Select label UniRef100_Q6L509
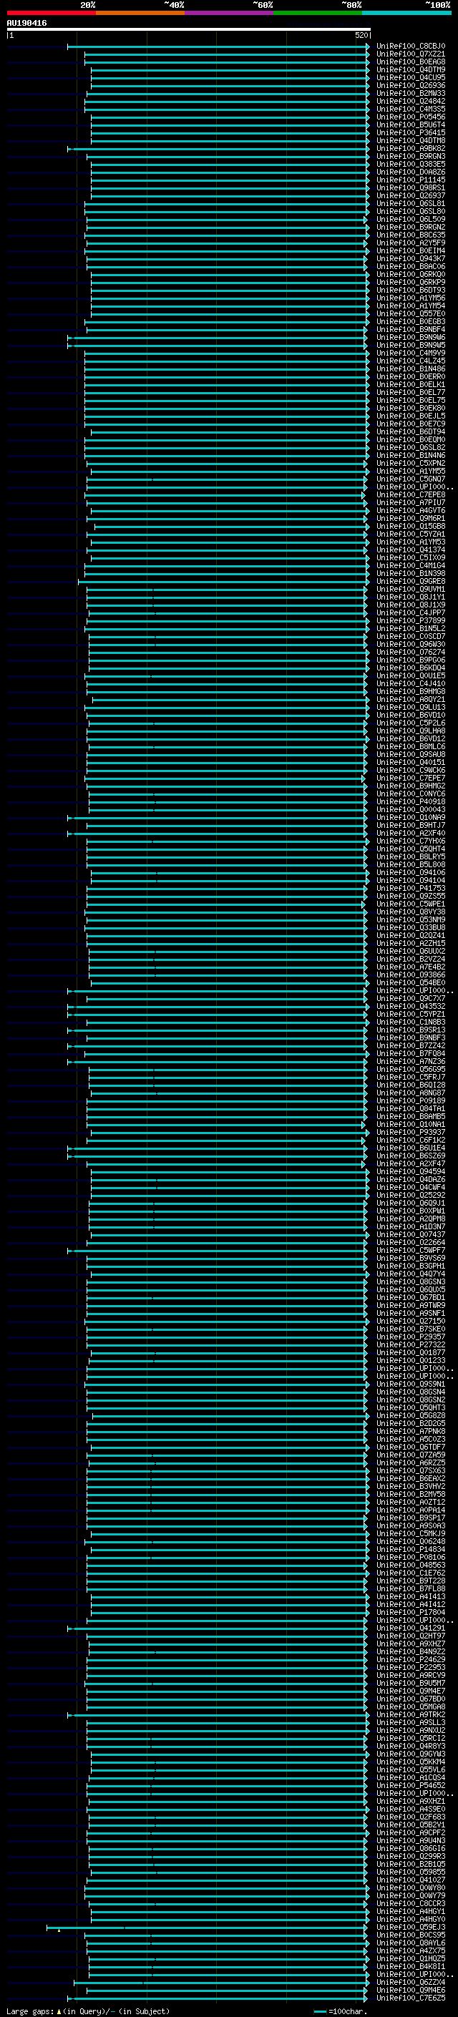 click(x=411, y=219)
